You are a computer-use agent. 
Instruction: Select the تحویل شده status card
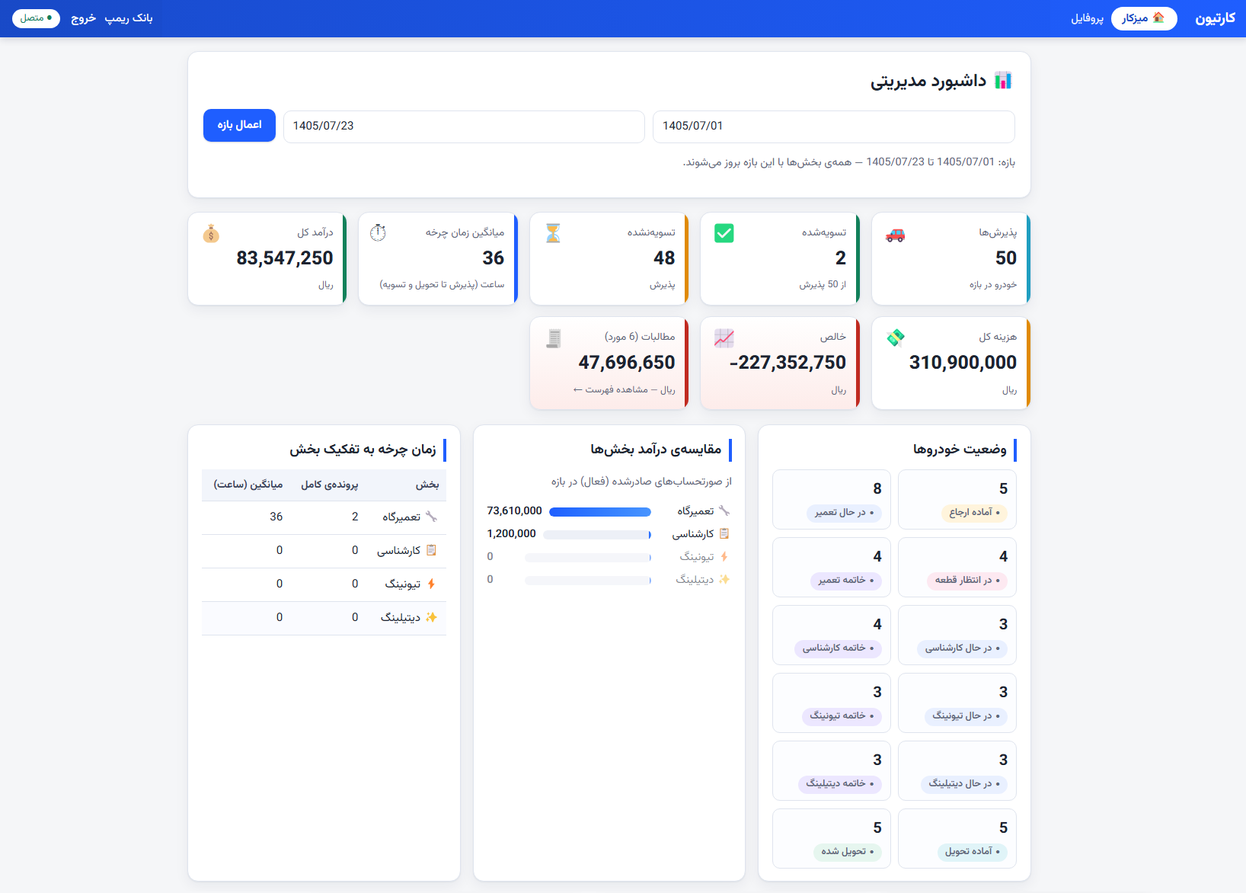pyautogui.click(x=832, y=839)
